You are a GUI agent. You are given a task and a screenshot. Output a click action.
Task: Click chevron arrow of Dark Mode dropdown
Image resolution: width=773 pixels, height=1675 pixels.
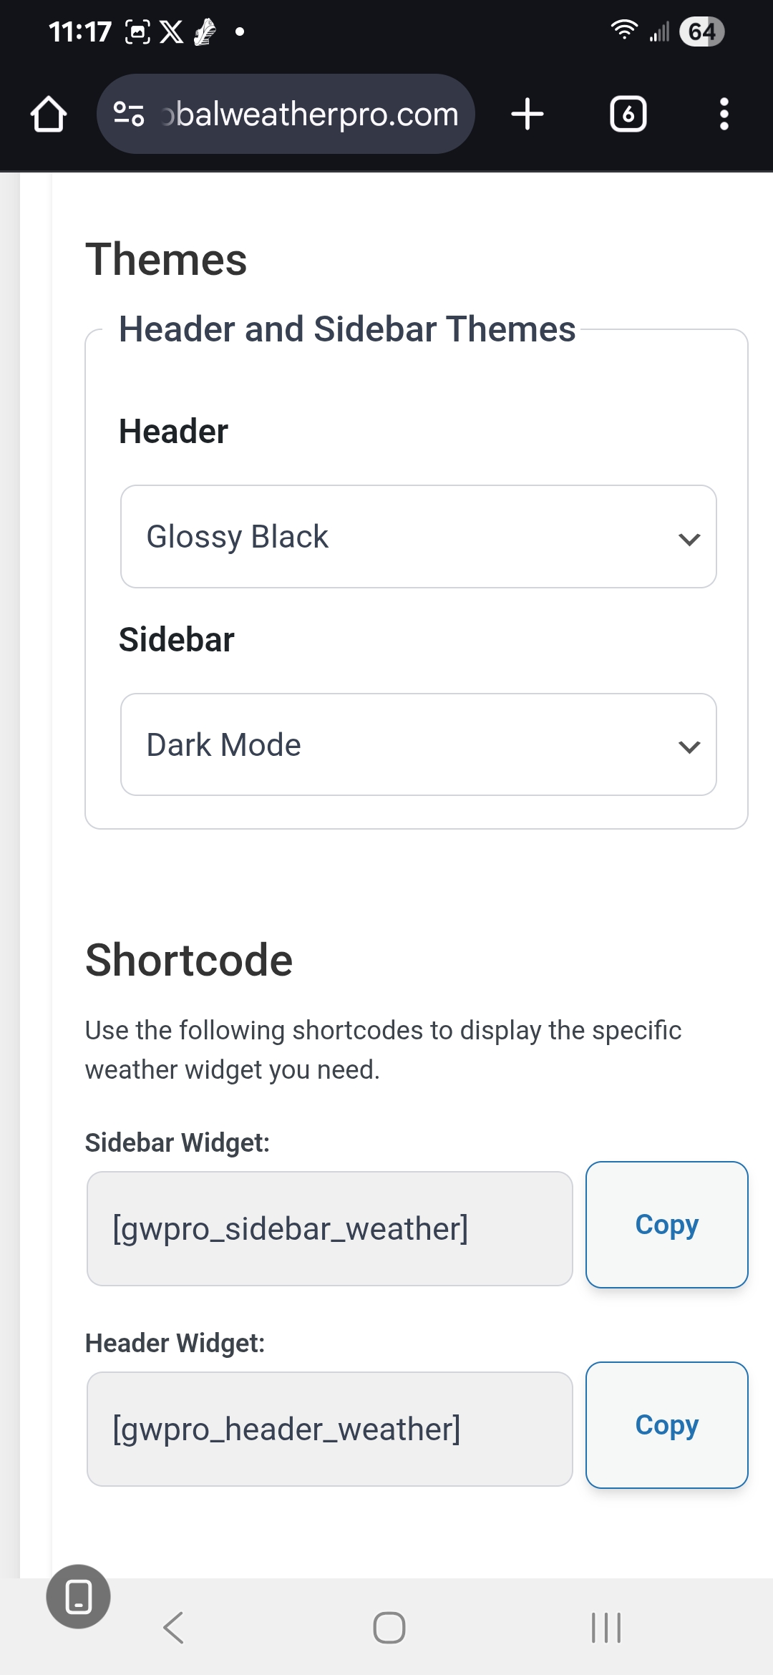(x=689, y=747)
